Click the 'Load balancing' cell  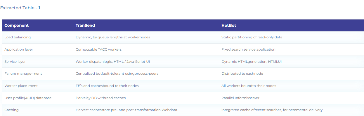point(18,37)
